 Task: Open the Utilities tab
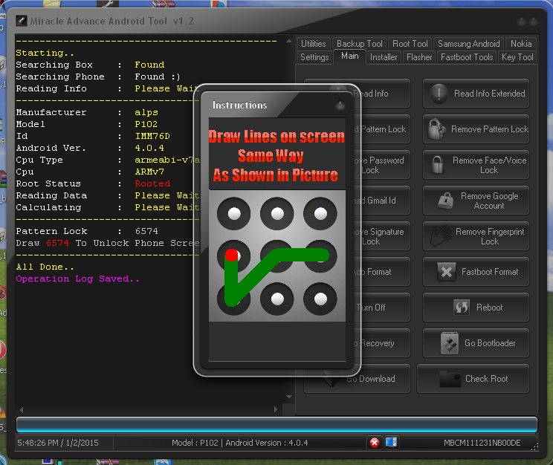[313, 44]
